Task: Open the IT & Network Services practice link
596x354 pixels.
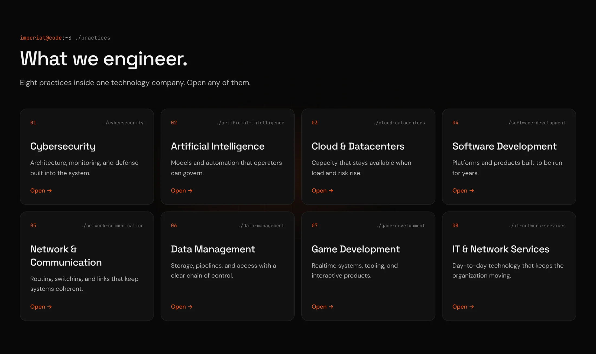Action: 463,307
